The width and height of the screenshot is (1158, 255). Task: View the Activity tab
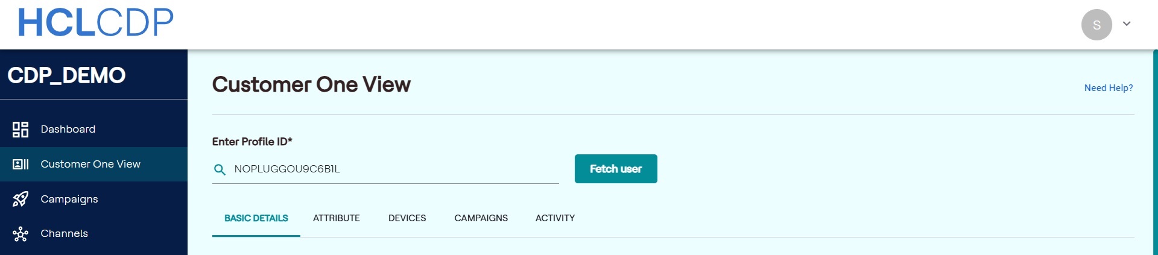pos(555,218)
